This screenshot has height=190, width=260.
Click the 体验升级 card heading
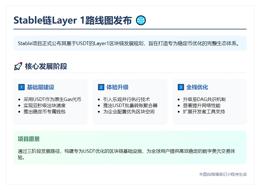tap(117, 87)
